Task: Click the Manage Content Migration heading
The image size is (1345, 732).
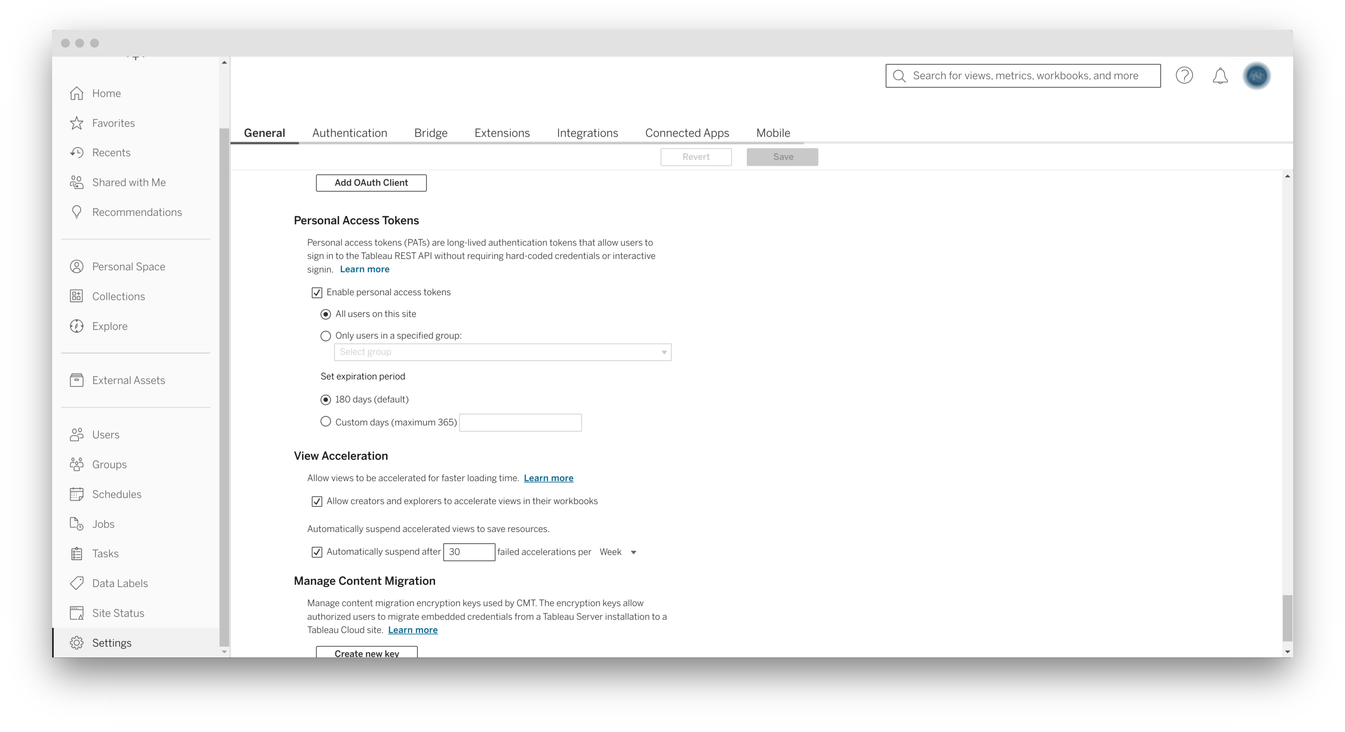Action: point(364,581)
